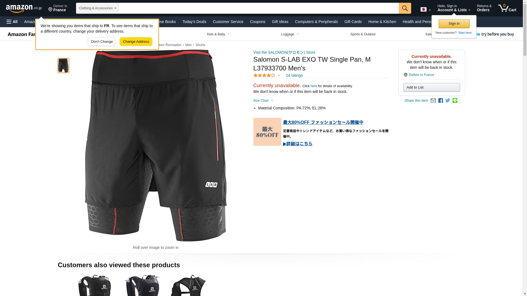Open the Japan flag language selector
The image size is (527, 296).
pos(426,9)
